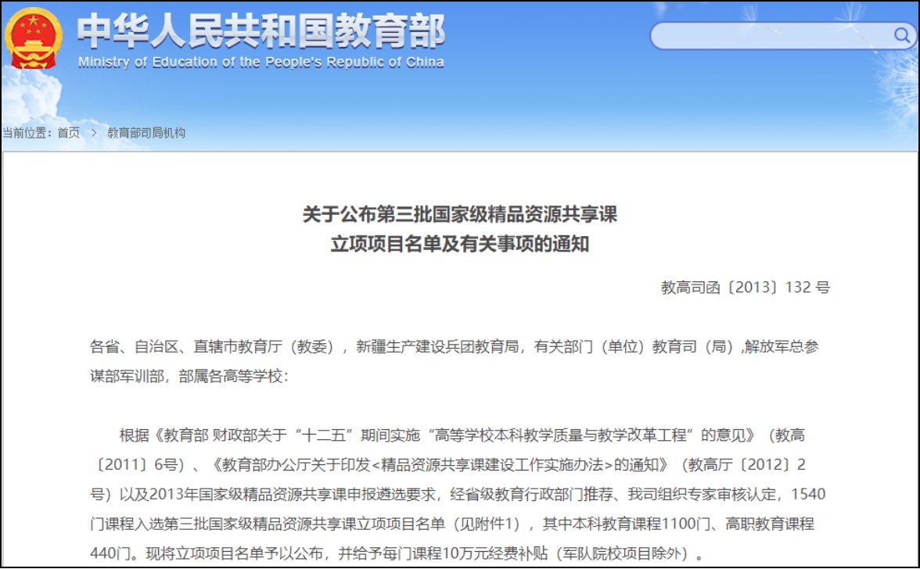Click the English Ministry of Education subtitle
920x569 pixels.
tap(261, 63)
